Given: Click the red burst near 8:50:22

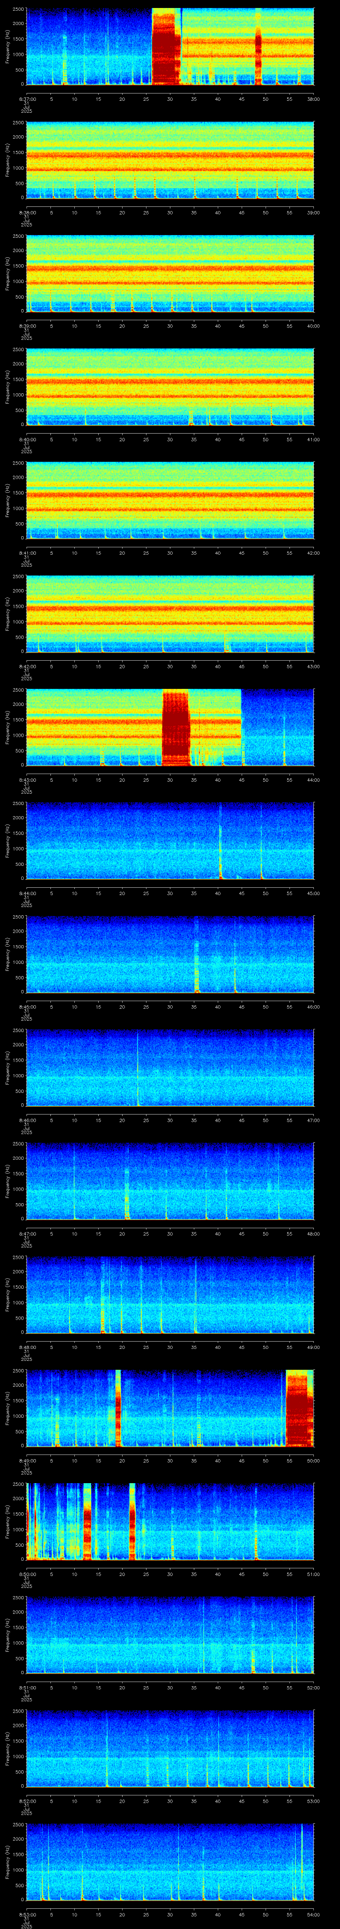Looking at the screenshot, I should click(132, 1522).
